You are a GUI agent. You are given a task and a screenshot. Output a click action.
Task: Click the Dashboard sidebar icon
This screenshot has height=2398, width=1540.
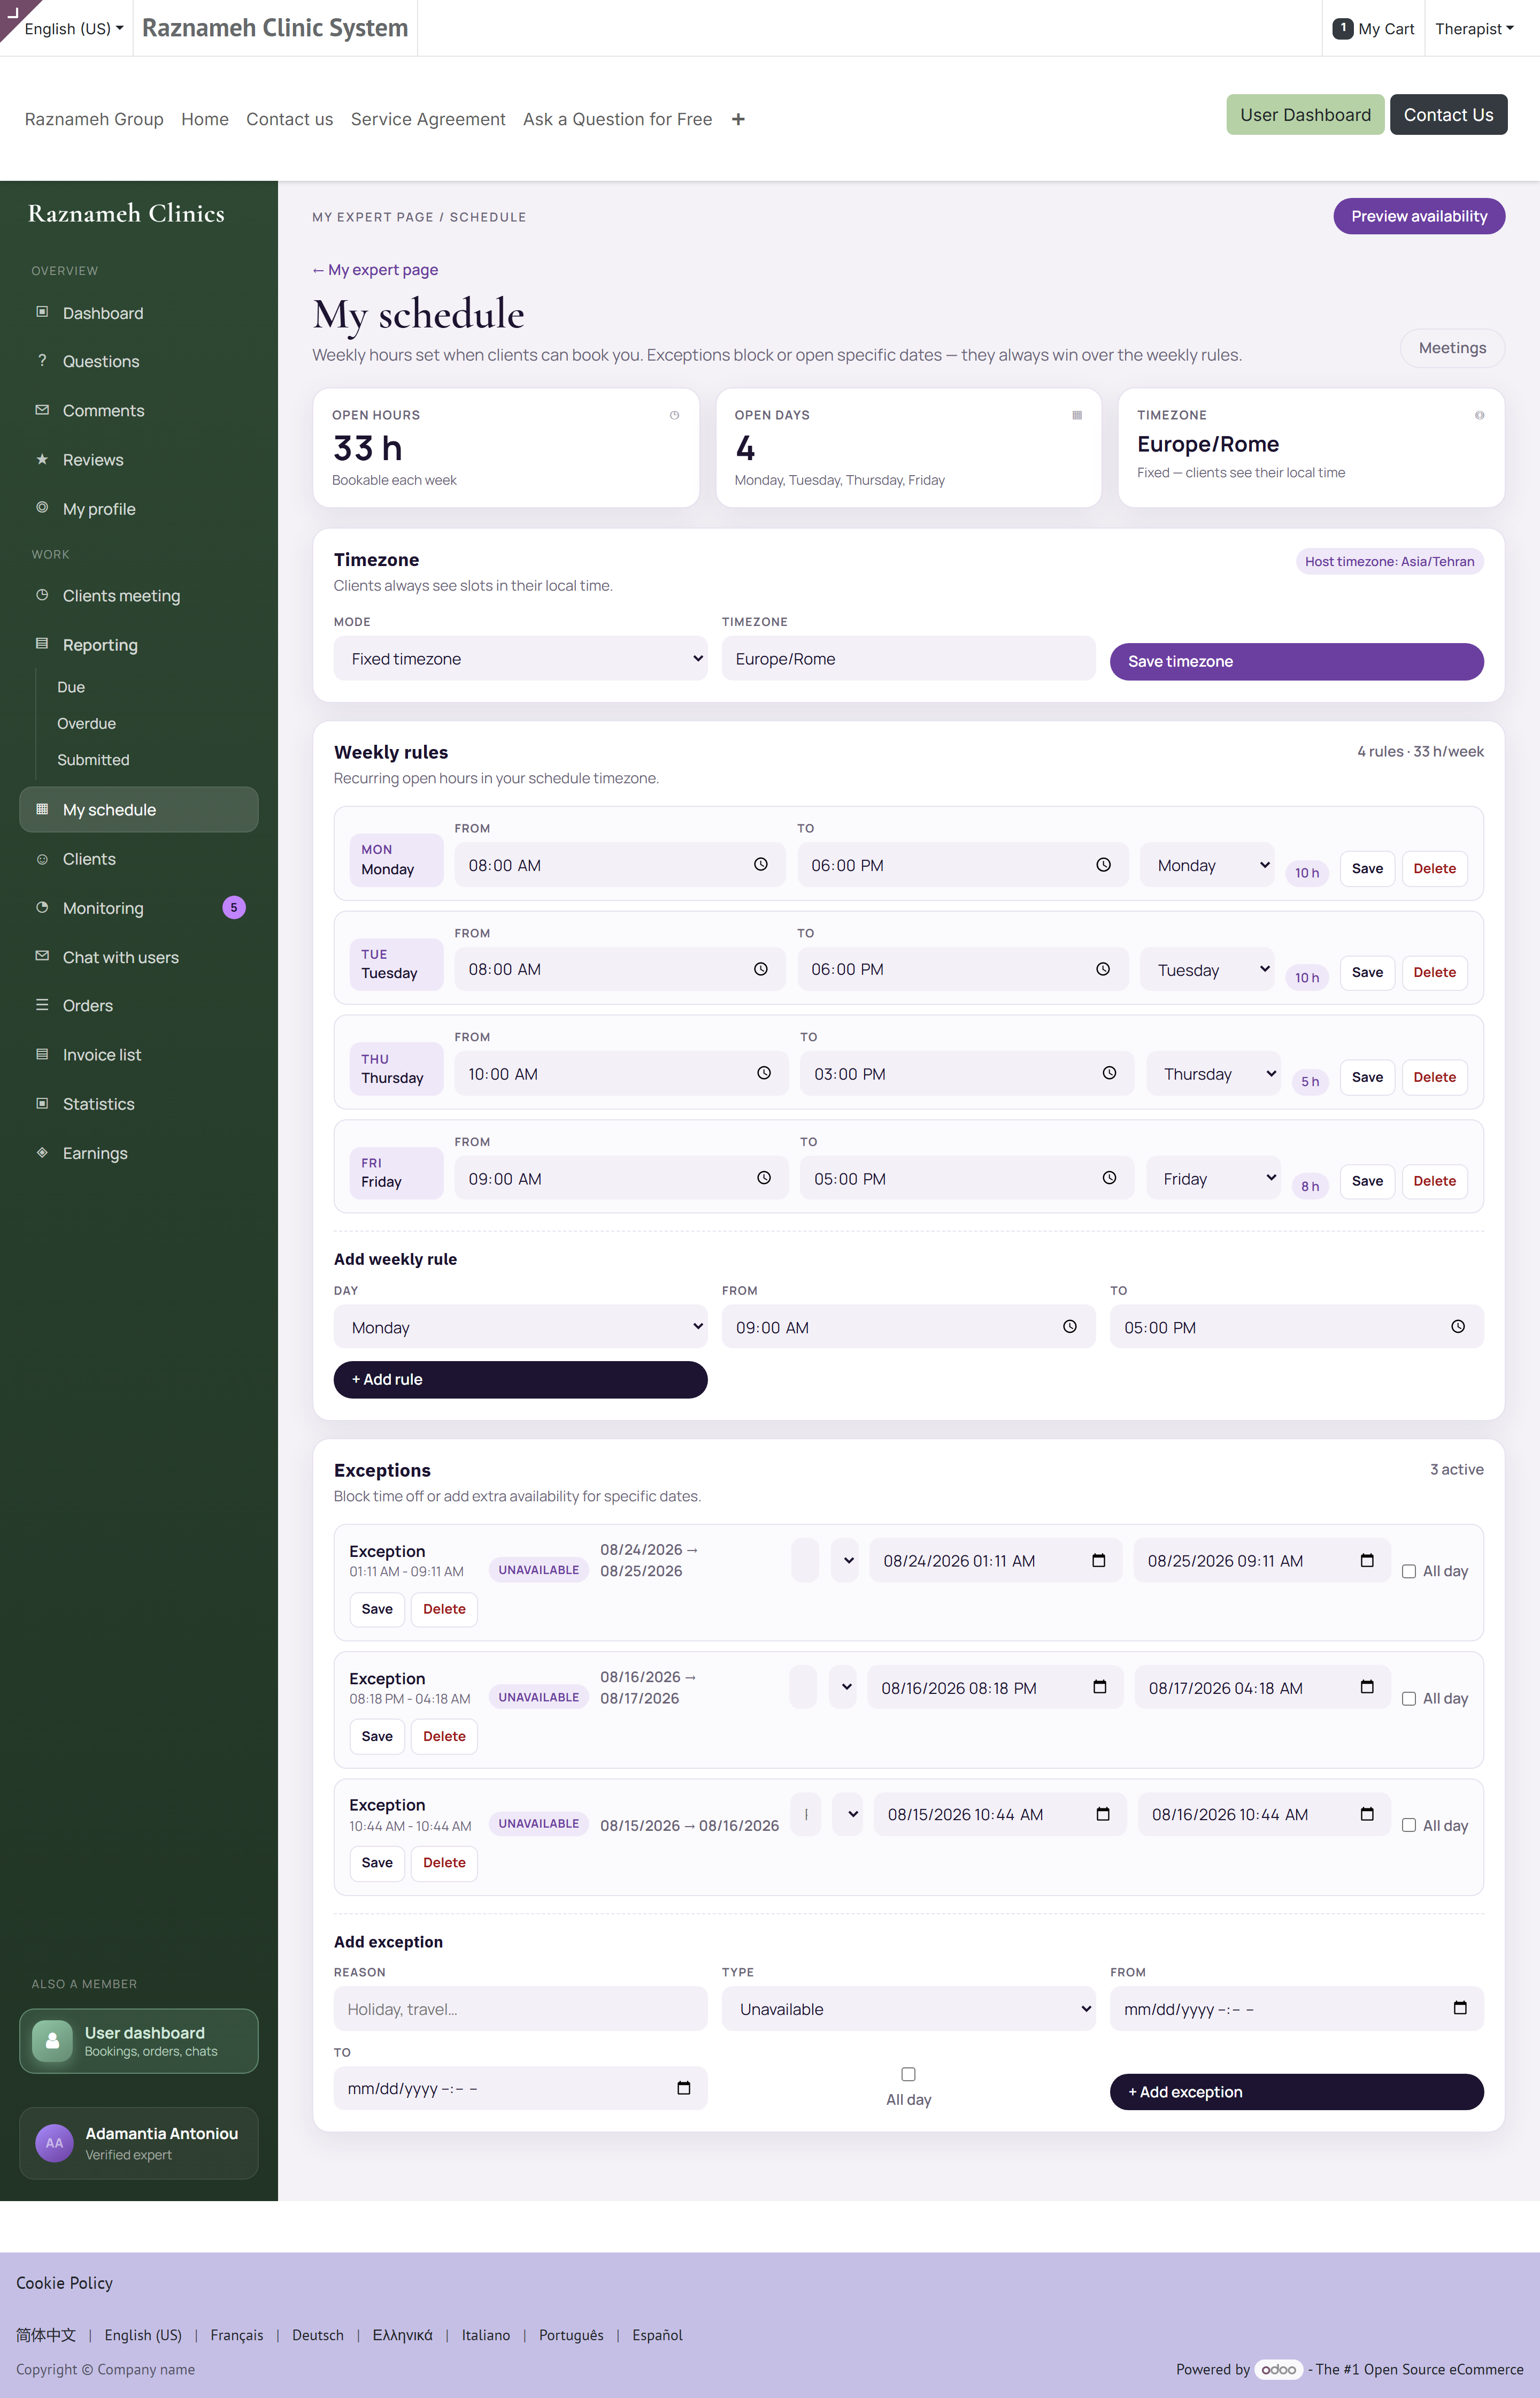point(42,312)
